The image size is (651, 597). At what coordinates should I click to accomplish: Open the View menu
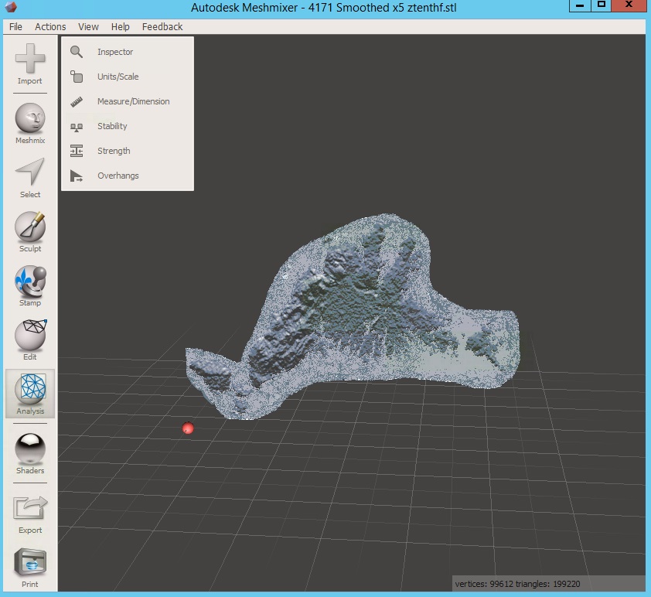click(x=88, y=27)
